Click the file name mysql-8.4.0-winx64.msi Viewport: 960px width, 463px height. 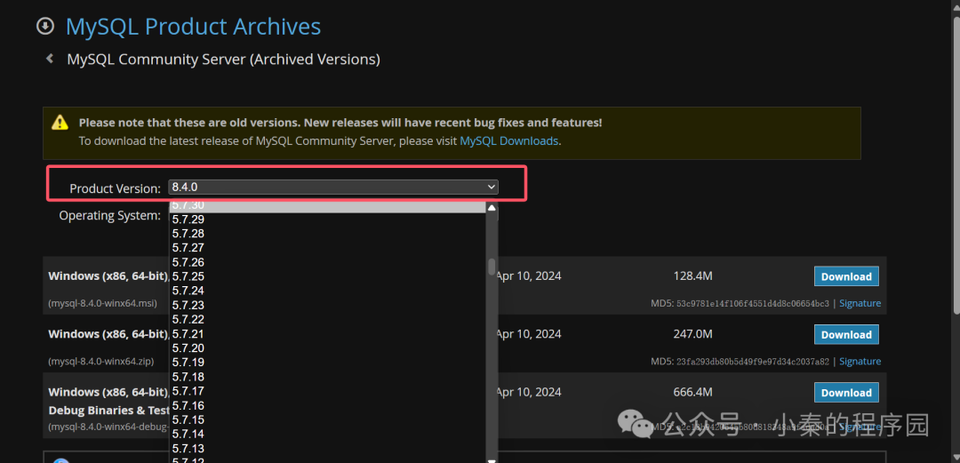pyautogui.click(x=102, y=303)
